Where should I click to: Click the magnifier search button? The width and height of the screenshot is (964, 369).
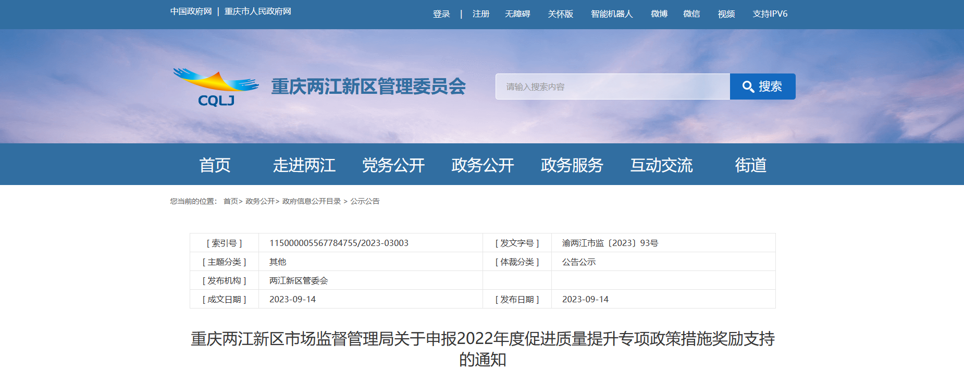(762, 87)
